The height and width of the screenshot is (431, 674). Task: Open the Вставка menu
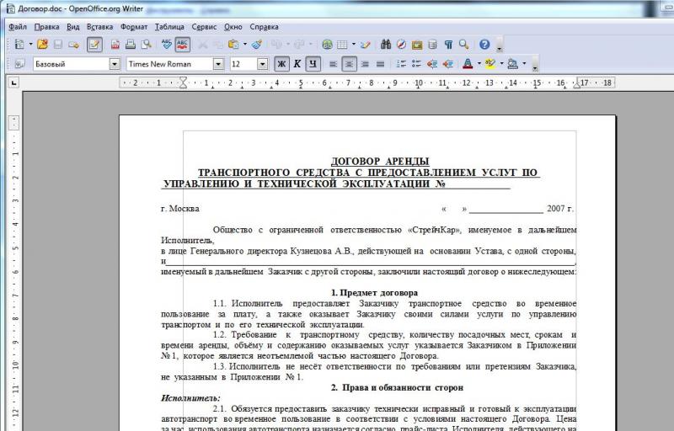[99, 27]
